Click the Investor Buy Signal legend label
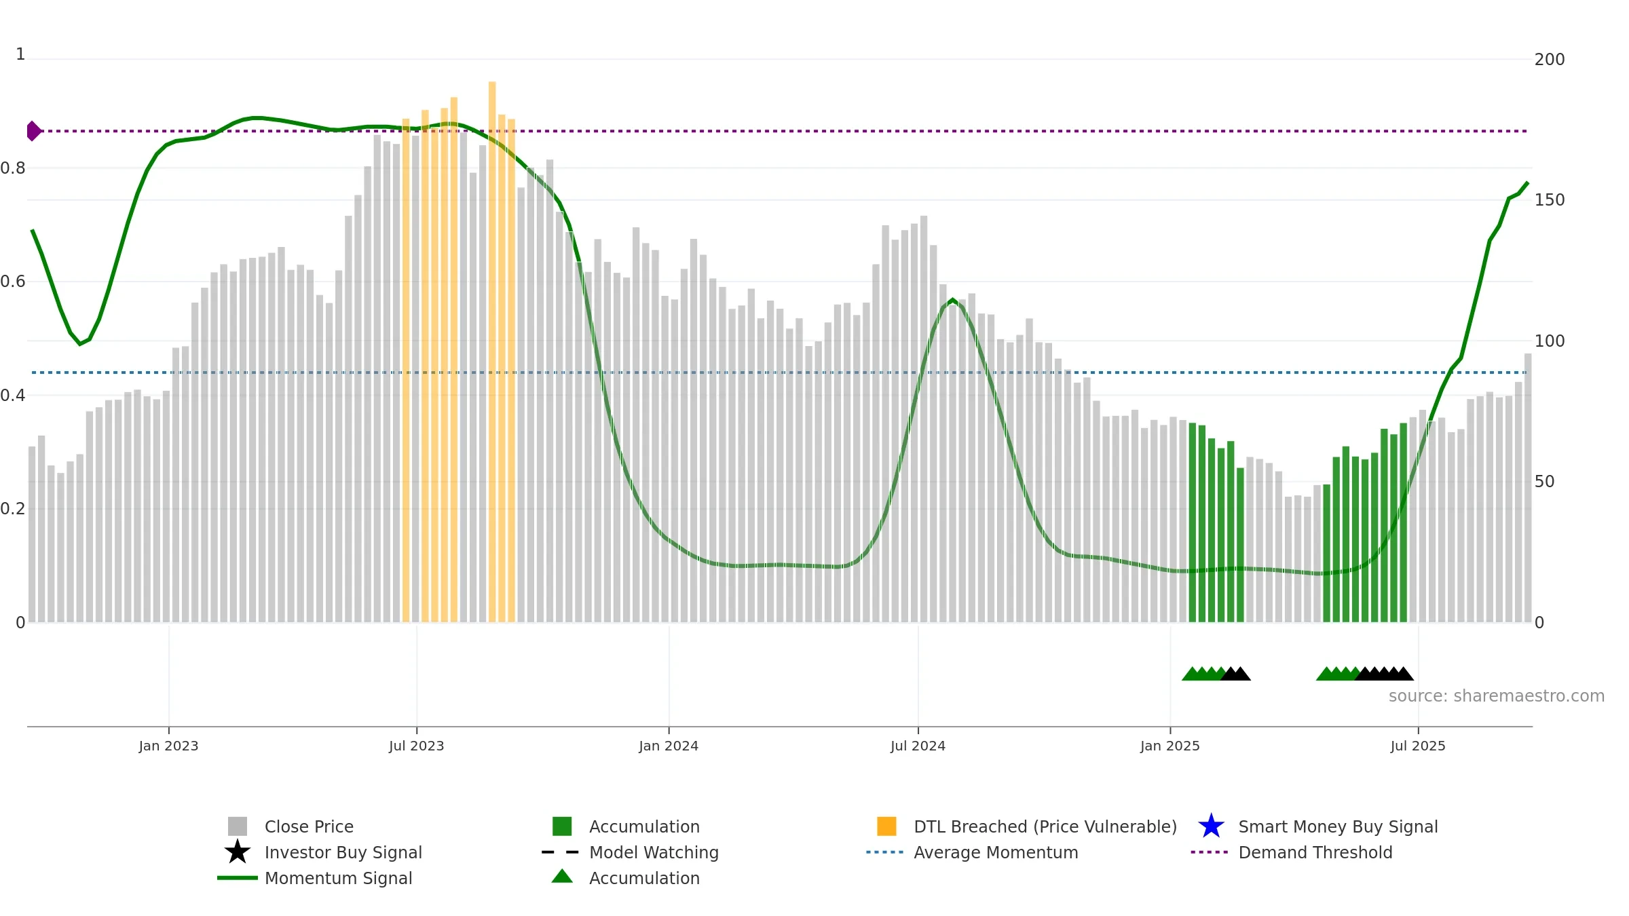The image size is (1629, 916). click(x=343, y=852)
